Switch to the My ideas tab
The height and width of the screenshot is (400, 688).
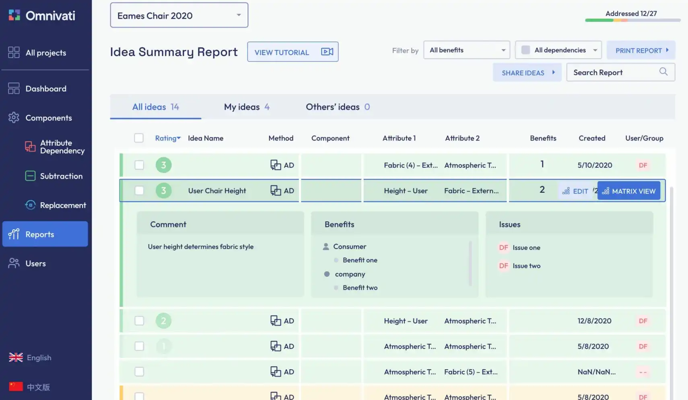(x=247, y=107)
